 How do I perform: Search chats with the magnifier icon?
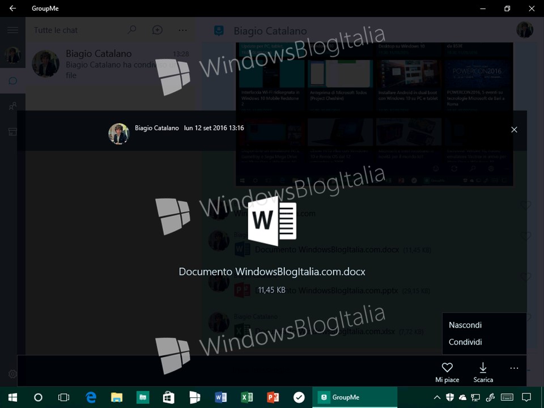tap(132, 30)
